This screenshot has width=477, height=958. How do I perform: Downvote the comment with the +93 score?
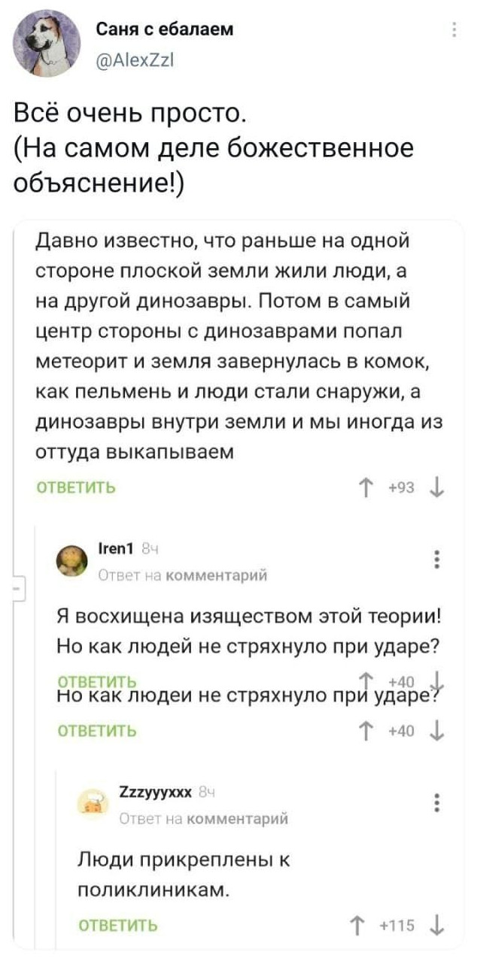(438, 487)
